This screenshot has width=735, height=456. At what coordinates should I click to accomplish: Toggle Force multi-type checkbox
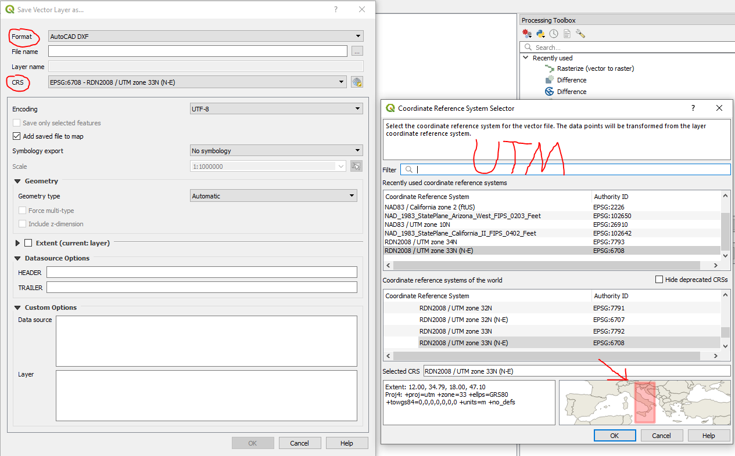23,211
